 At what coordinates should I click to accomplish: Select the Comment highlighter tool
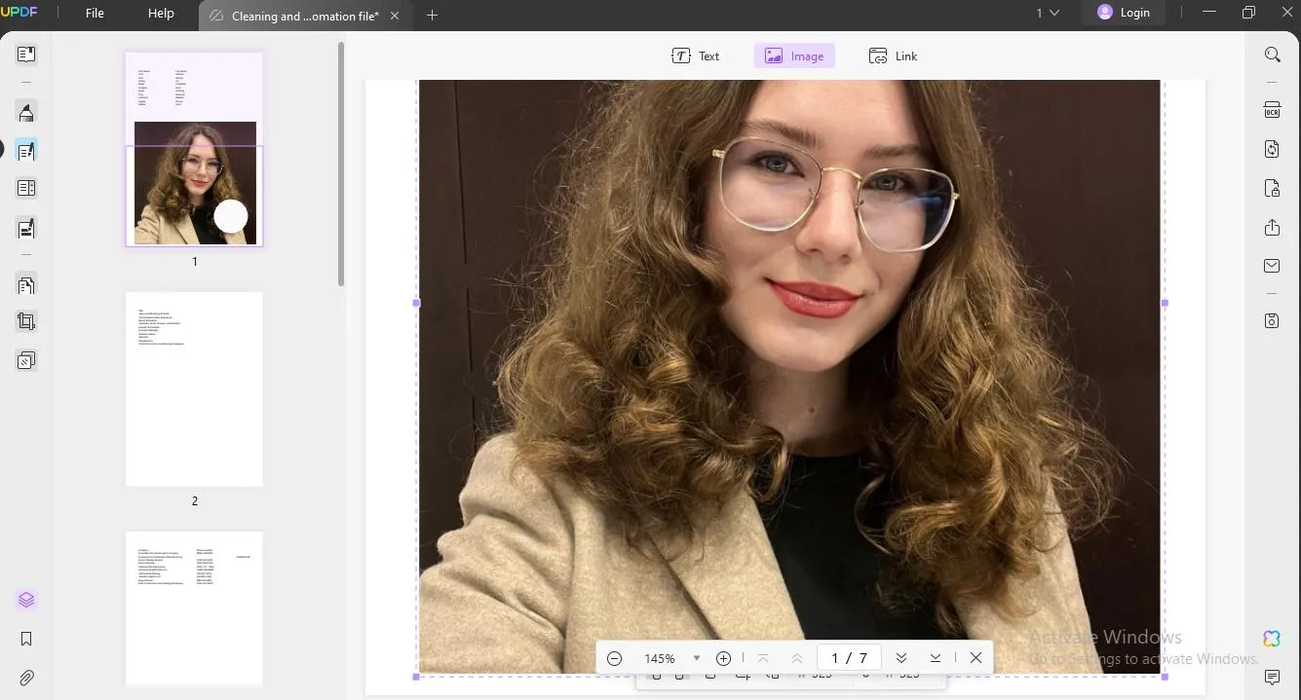(x=26, y=112)
